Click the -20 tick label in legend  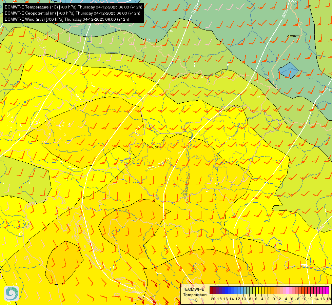pyautogui.click(x=213, y=299)
